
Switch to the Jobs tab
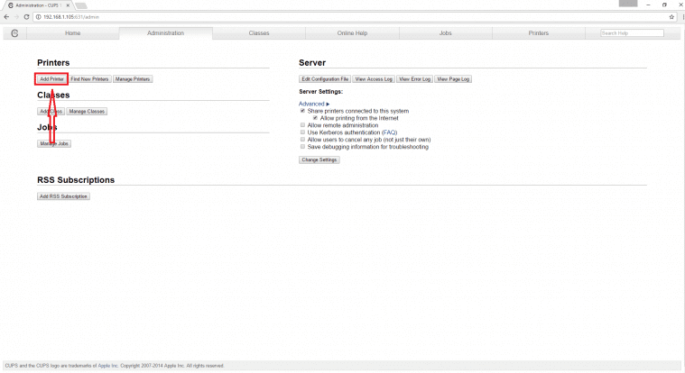(445, 33)
